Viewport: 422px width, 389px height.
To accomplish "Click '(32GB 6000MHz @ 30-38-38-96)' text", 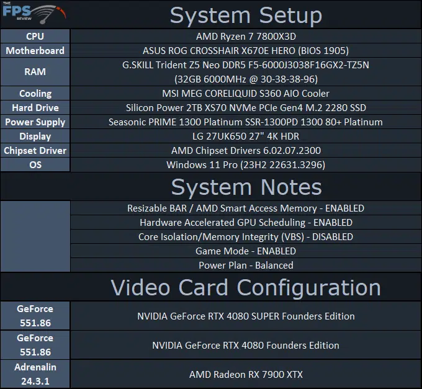I will point(246,79).
